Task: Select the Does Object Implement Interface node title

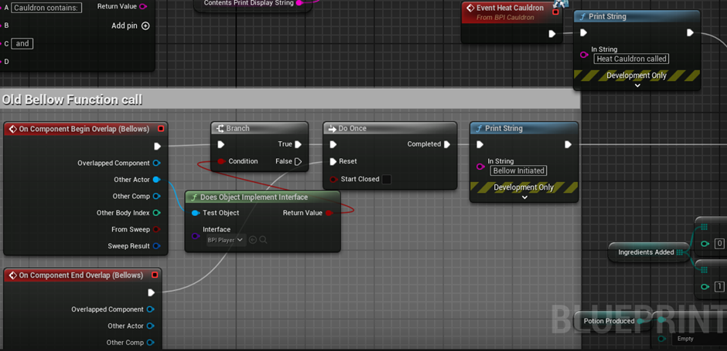Action: pos(254,197)
